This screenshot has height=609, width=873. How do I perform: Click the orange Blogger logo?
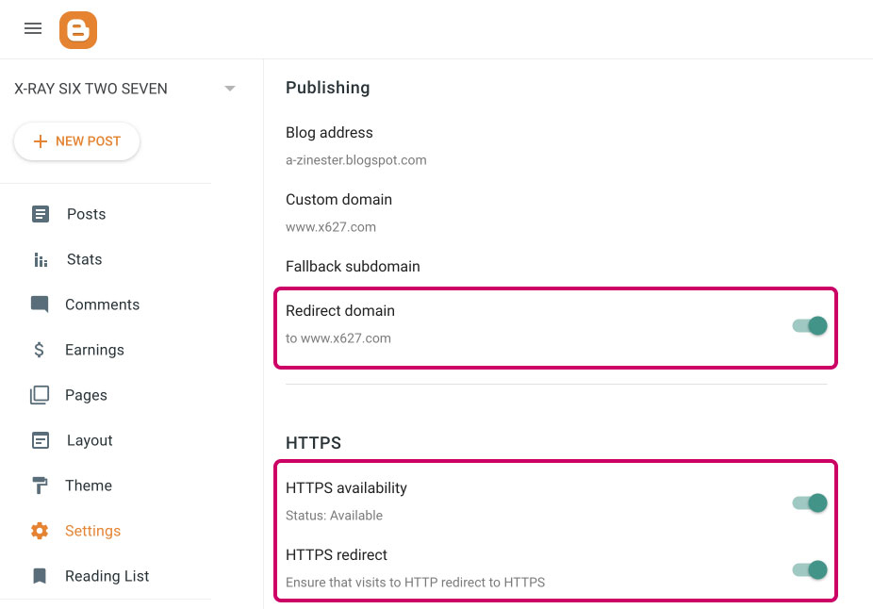[x=78, y=30]
